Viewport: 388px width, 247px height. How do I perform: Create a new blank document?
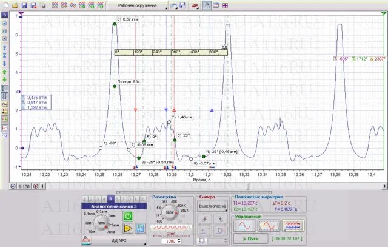[x=5, y=5]
